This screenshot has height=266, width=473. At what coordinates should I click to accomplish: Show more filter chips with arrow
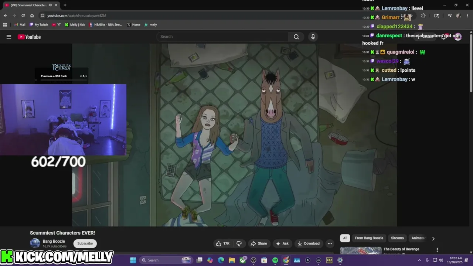coord(433,238)
